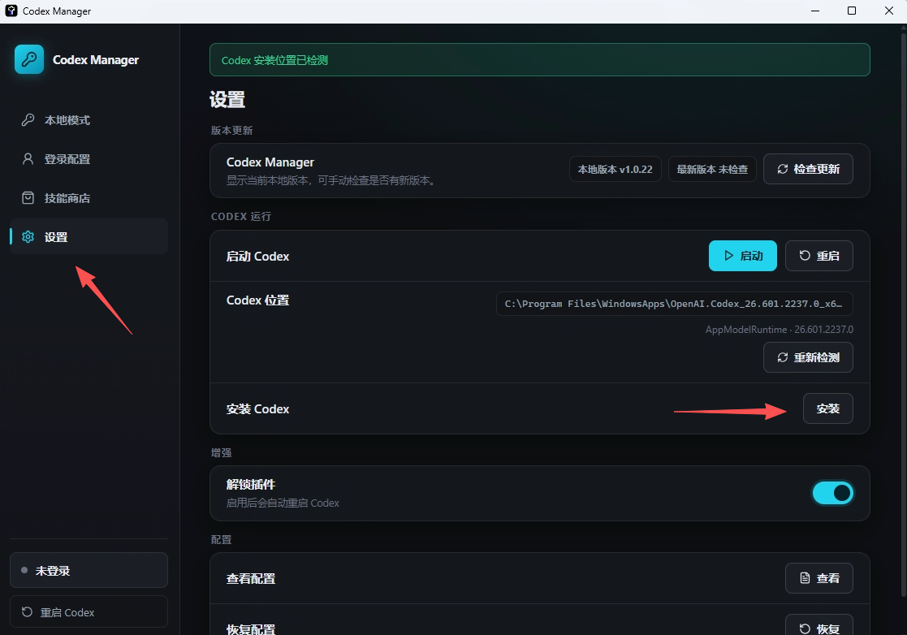Click the 设置 page heading
This screenshot has height=635, width=907.
[227, 99]
